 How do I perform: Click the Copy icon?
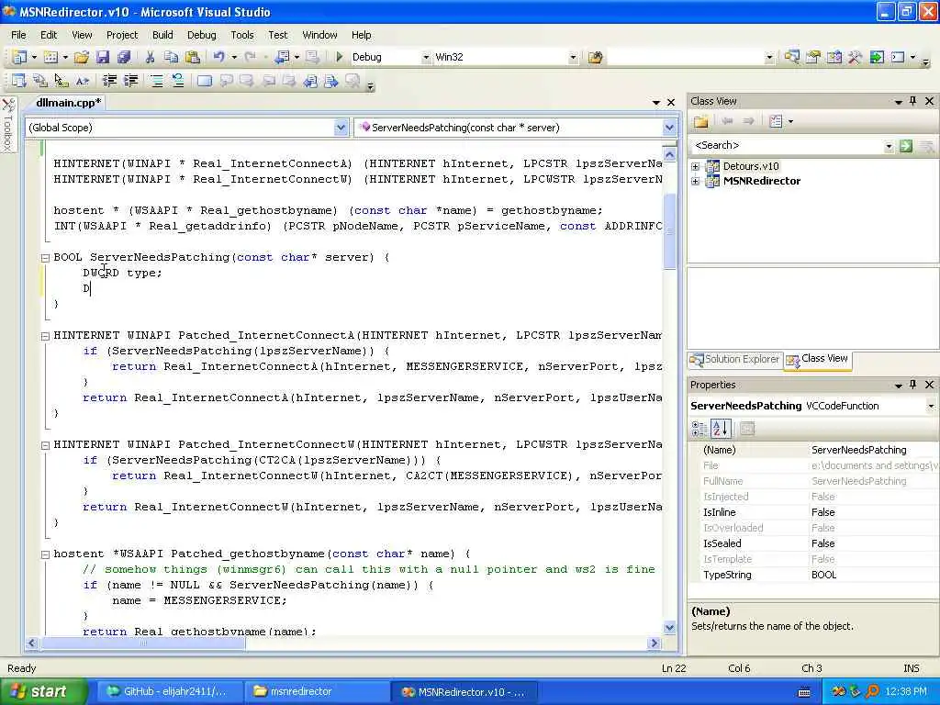pos(171,57)
